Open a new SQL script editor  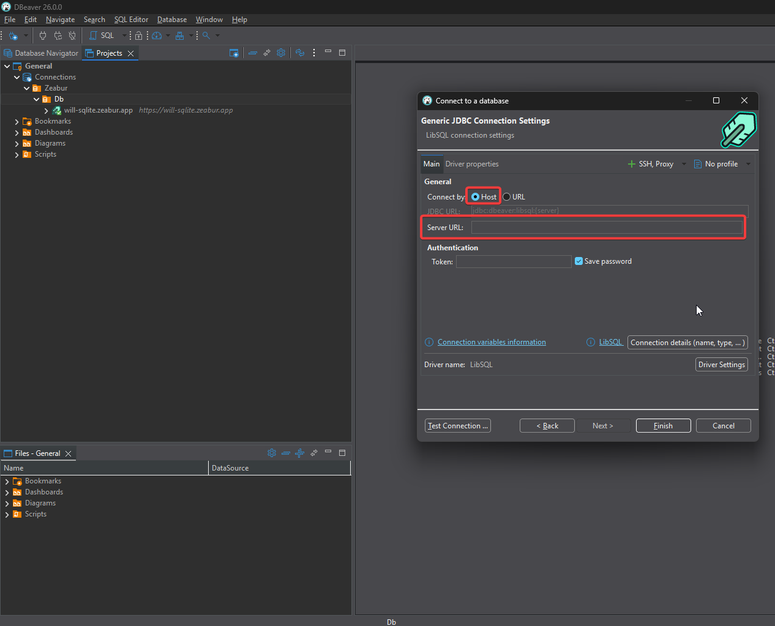(102, 35)
